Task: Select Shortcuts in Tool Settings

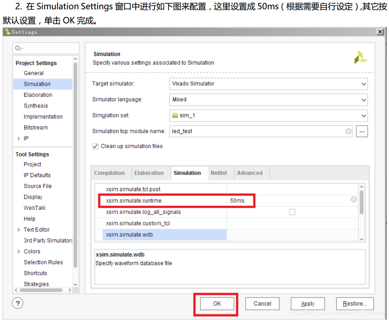Action: click(x=35, y=273)
